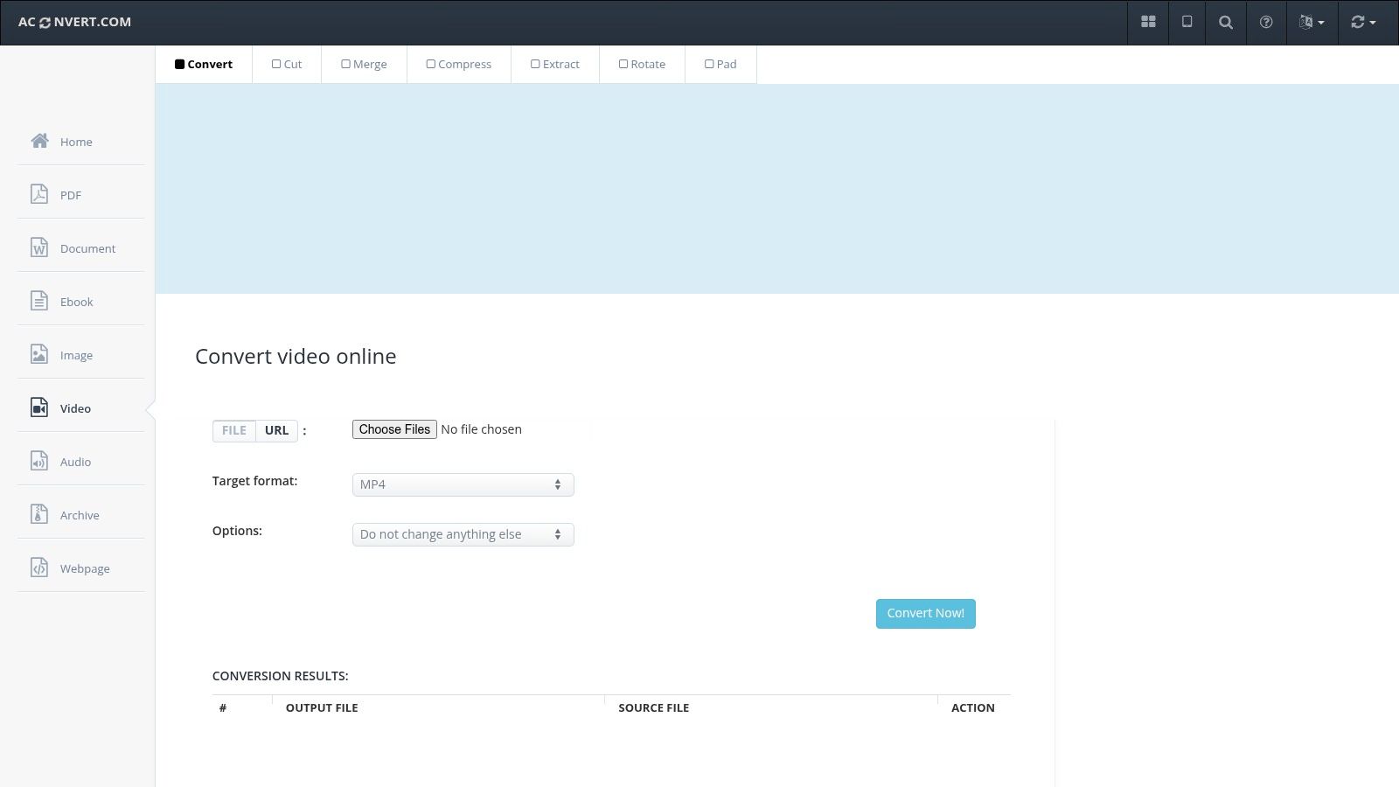Open the Ebook converter section
Viewport: 1399px width, 787px height.
[80, 302]
